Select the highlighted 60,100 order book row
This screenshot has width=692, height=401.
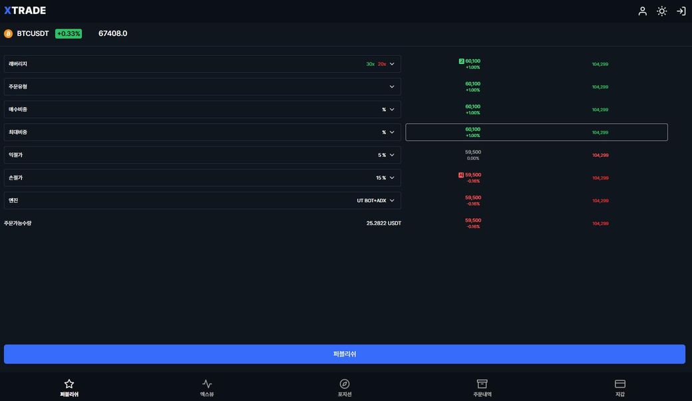(536, 132)
